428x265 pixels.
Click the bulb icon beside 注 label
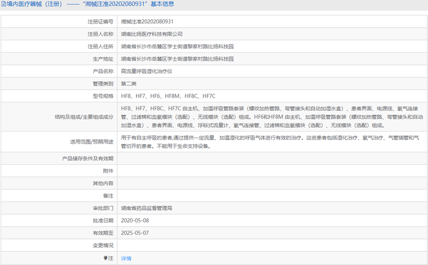(x=106, y=258)
